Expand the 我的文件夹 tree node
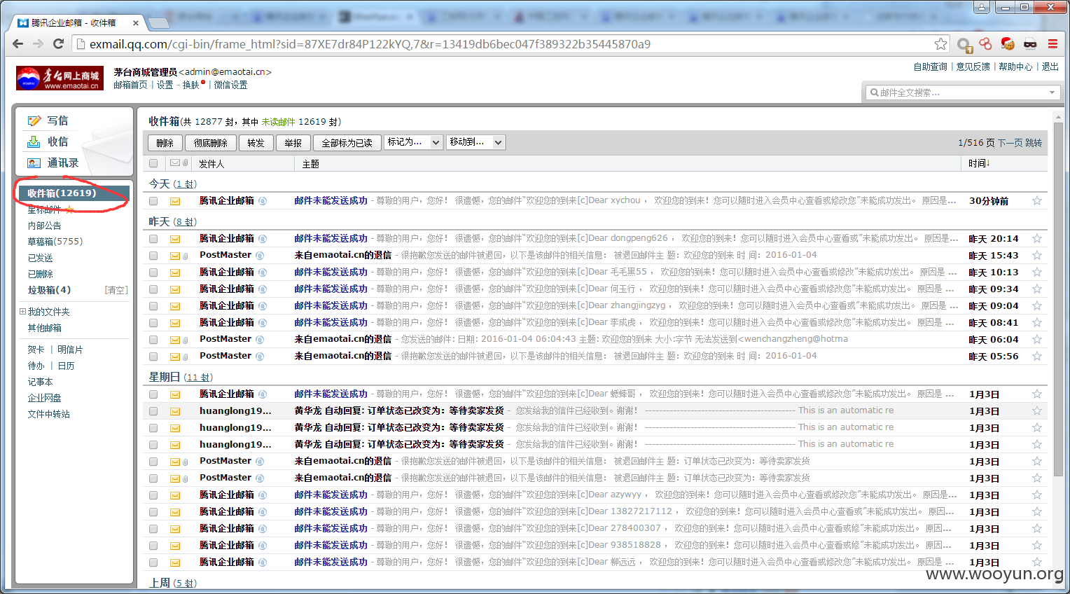The image size is (1070, 594). (x=22, y=312)
